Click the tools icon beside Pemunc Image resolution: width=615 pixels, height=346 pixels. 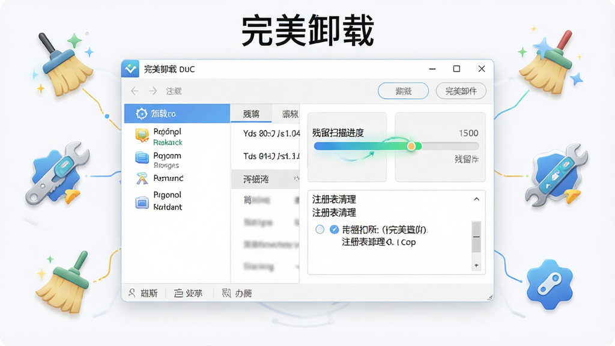point(142,178)
